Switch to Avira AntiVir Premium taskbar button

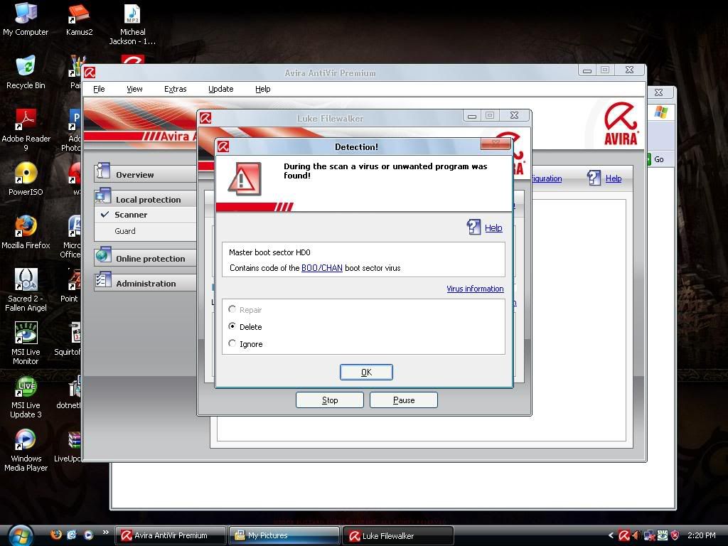[x=171, y=535]
